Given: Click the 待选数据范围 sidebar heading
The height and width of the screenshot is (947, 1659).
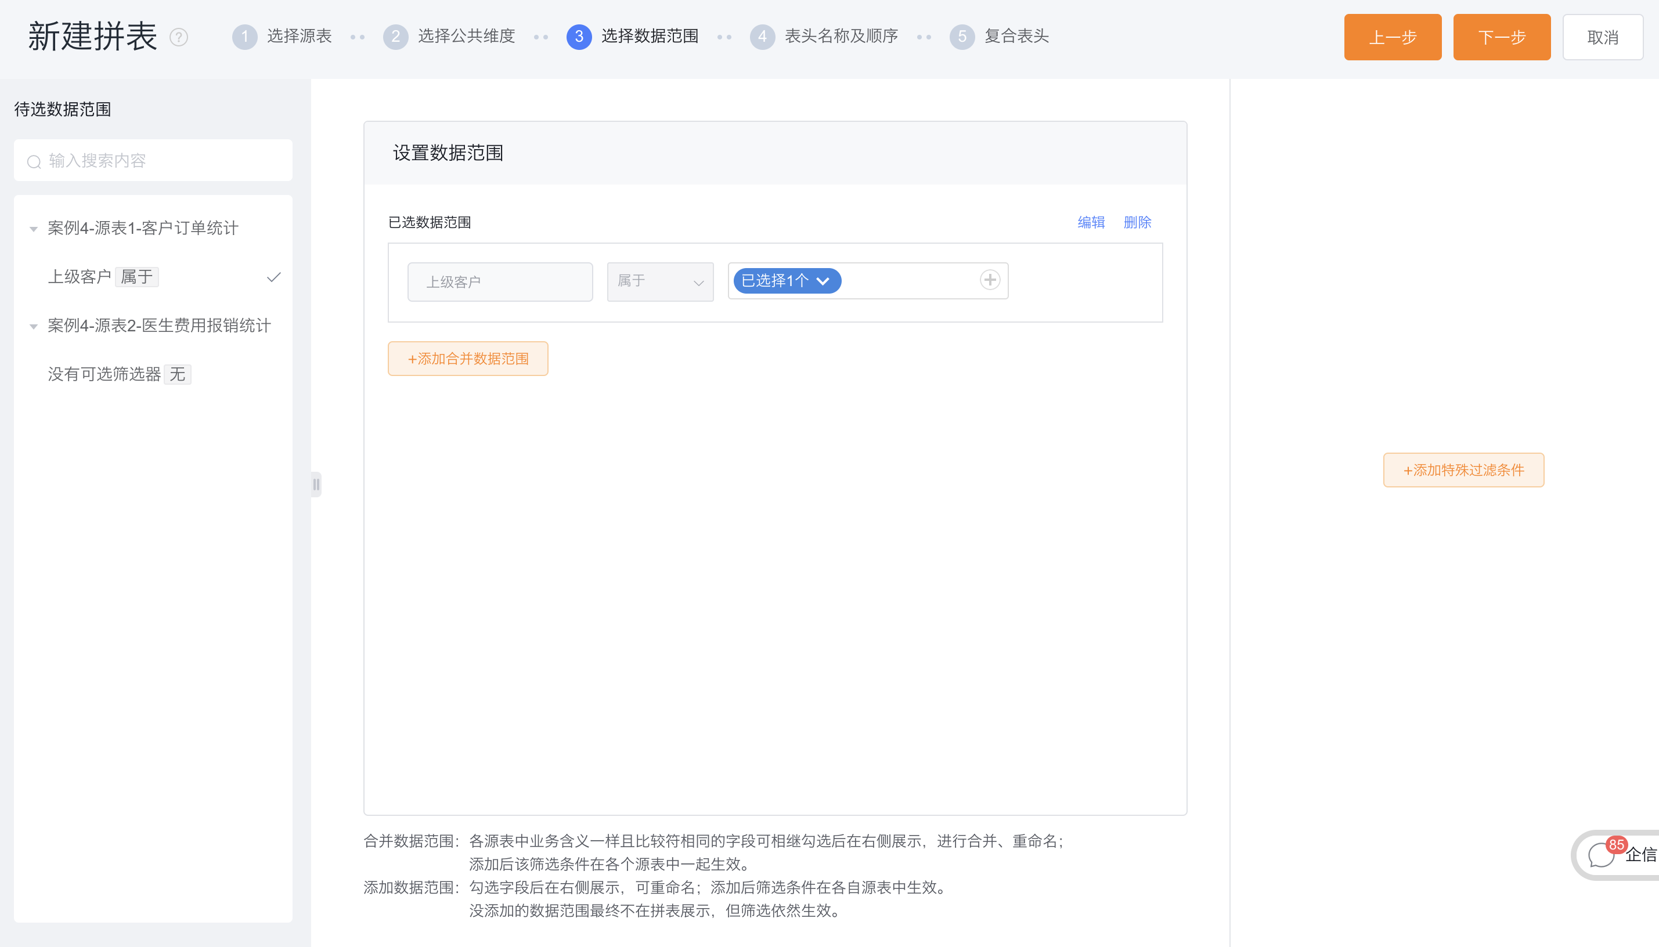Looking at the screenshot, I should point(63,109).
